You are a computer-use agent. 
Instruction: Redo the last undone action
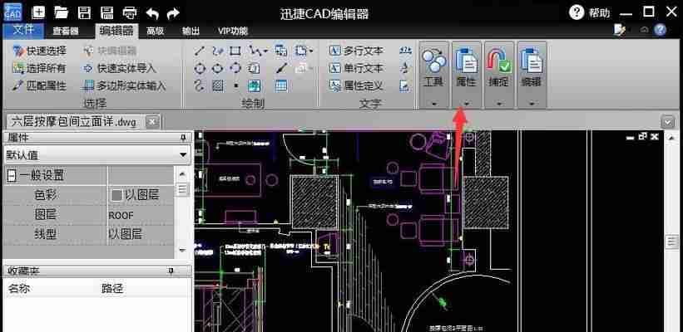pyautogui.click(x=173, y=13)
